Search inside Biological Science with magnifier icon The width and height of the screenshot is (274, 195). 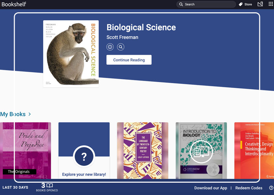coord(121,47)
